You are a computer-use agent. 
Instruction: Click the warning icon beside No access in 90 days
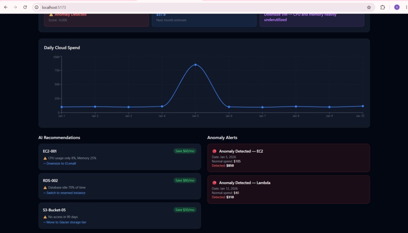45,217
